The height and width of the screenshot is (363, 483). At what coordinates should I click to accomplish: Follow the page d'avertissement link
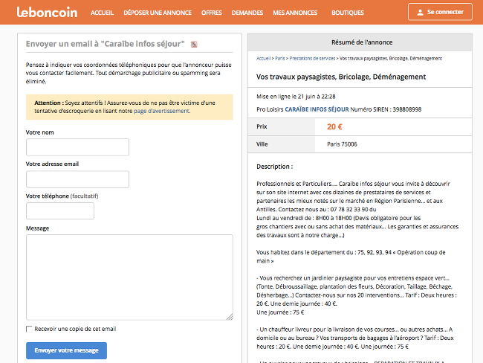coord(161,111)
